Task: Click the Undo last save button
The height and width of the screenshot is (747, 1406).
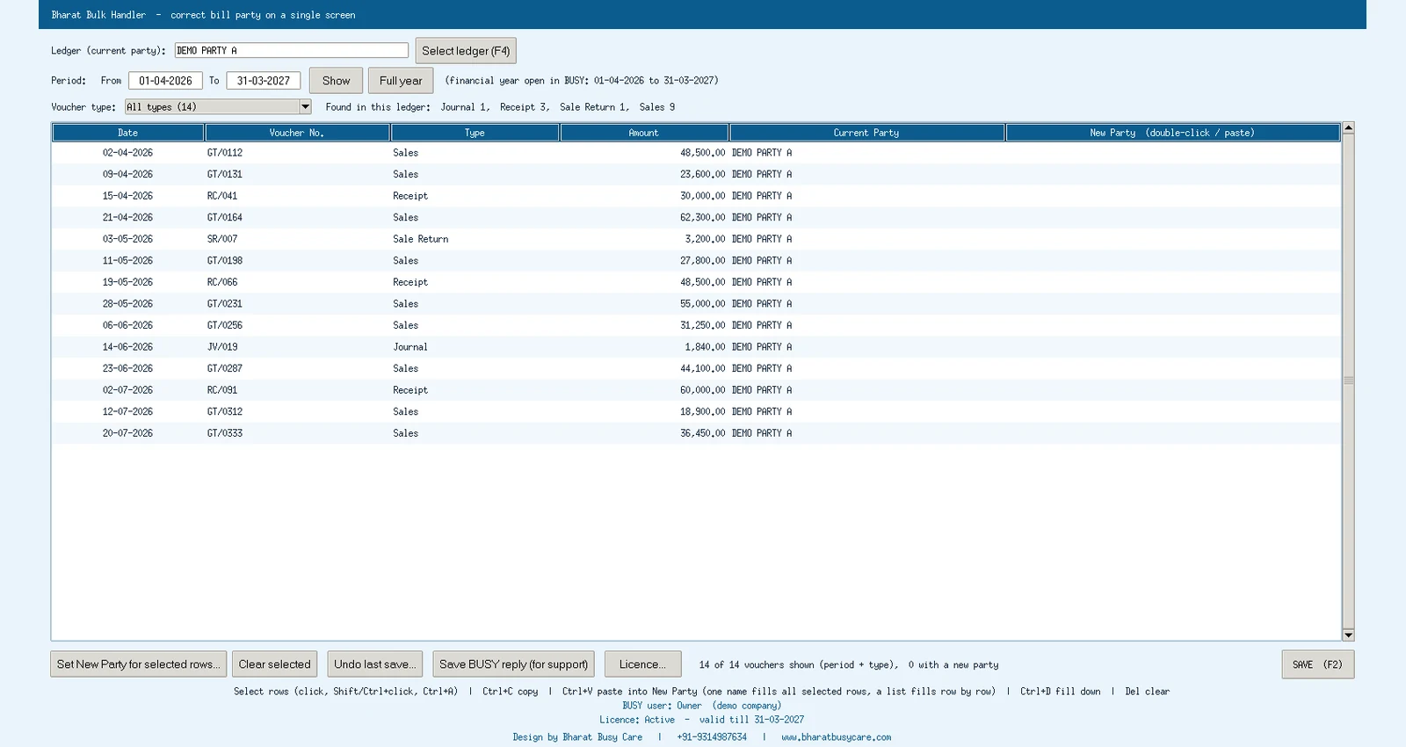Action: (x=375, y=664)
